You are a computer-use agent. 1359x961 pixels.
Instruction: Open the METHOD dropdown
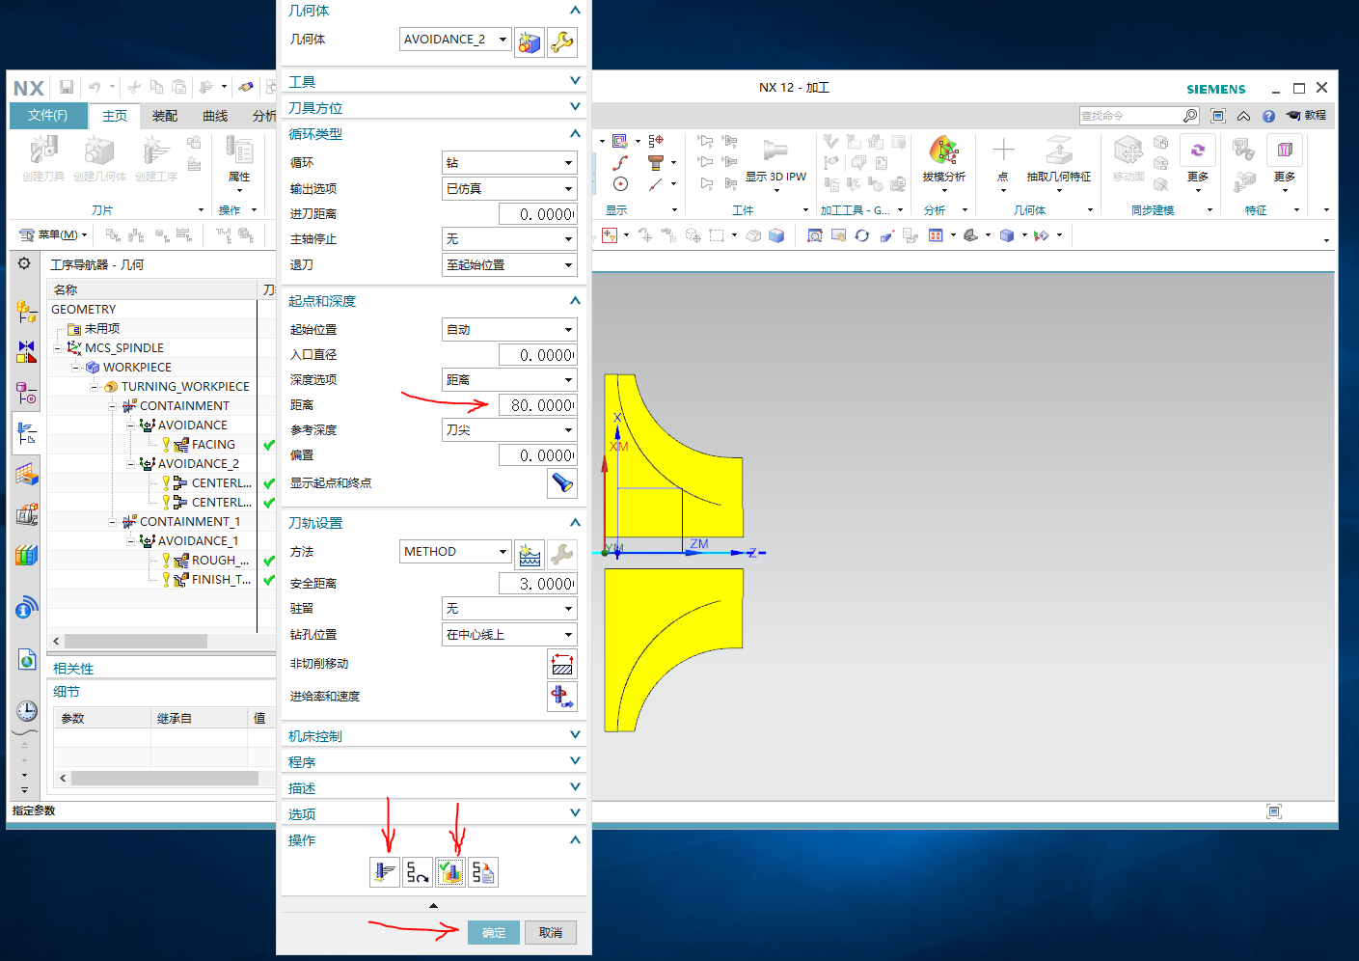point(455,552)
